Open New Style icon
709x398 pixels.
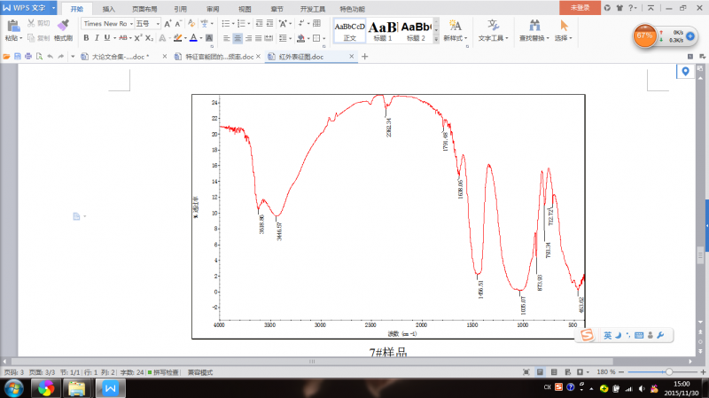(x=455, y=25)
